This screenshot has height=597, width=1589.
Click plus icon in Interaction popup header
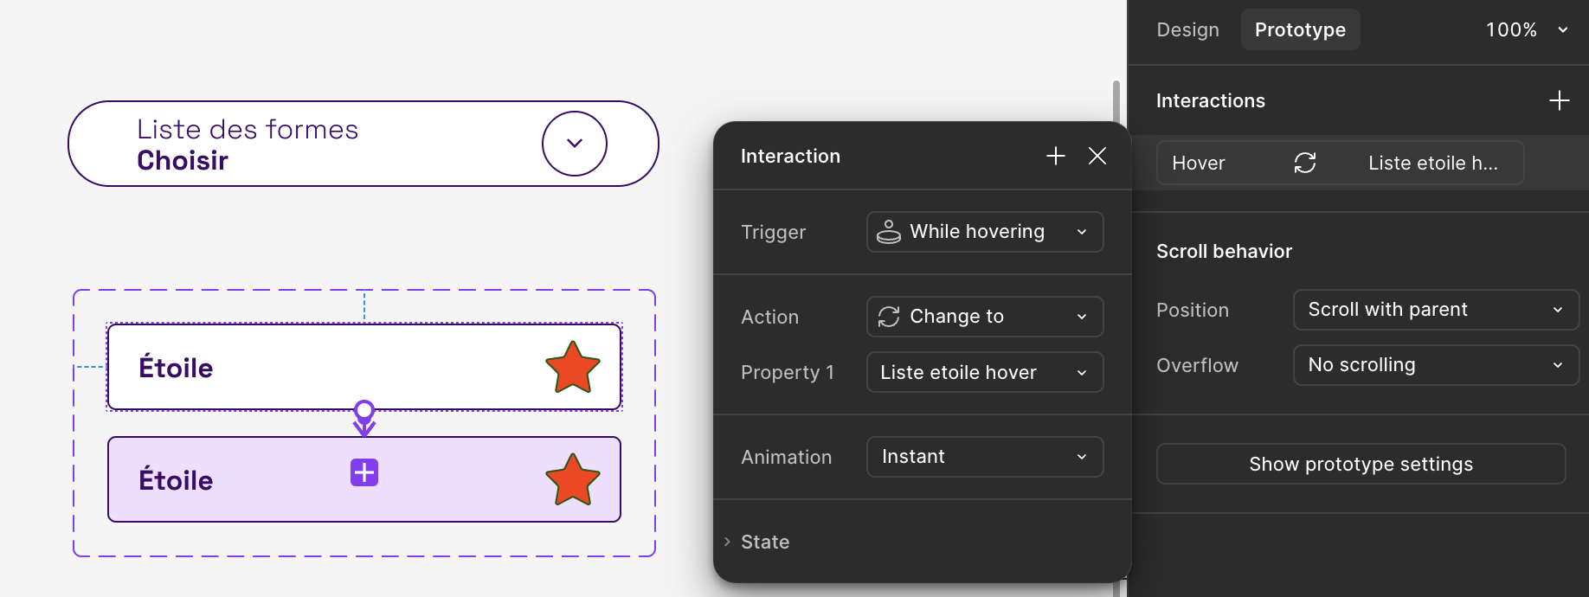1055,156
